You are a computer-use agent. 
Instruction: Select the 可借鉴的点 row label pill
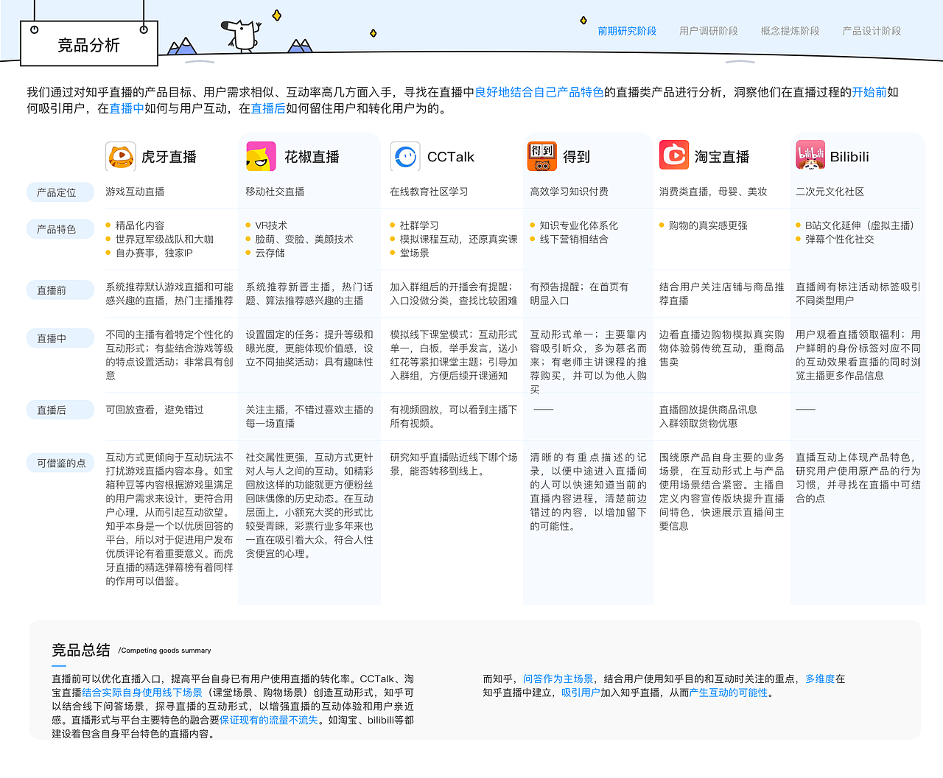(x=60, y=463)
